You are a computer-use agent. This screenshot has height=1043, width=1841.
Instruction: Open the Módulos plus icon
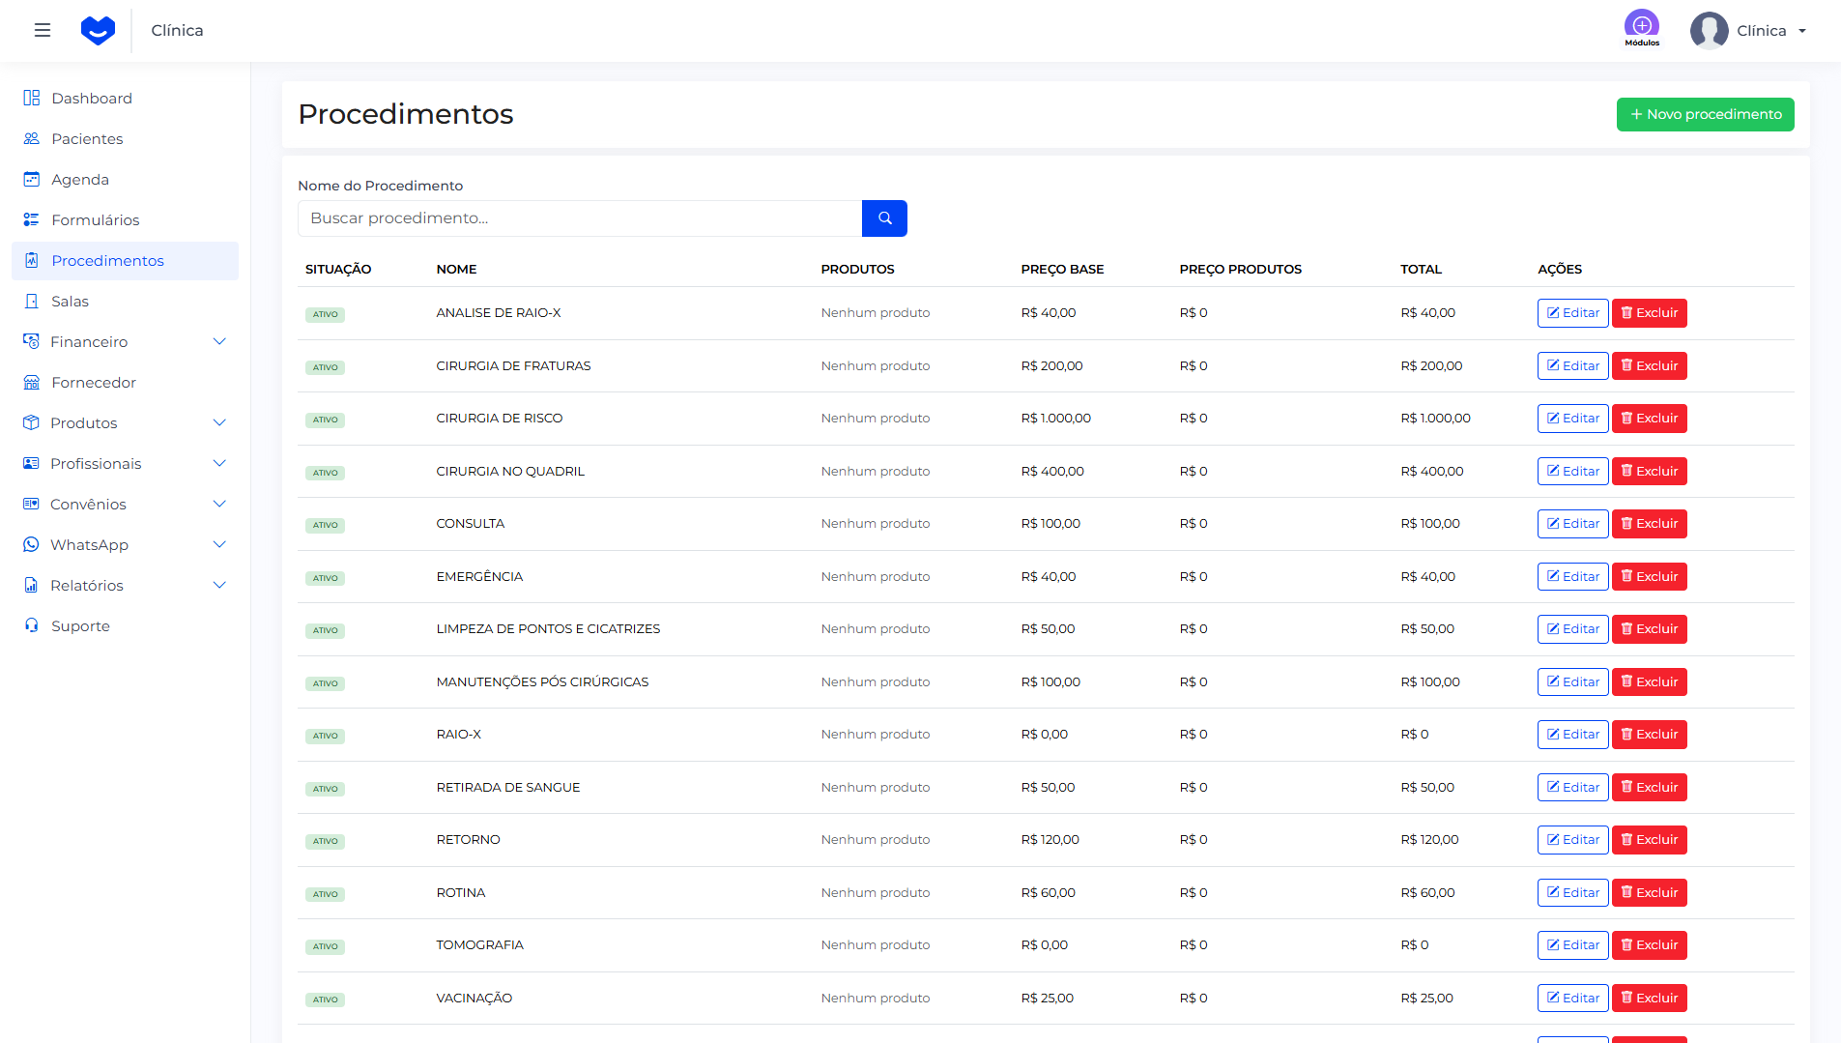click(x=1641, y=26)
